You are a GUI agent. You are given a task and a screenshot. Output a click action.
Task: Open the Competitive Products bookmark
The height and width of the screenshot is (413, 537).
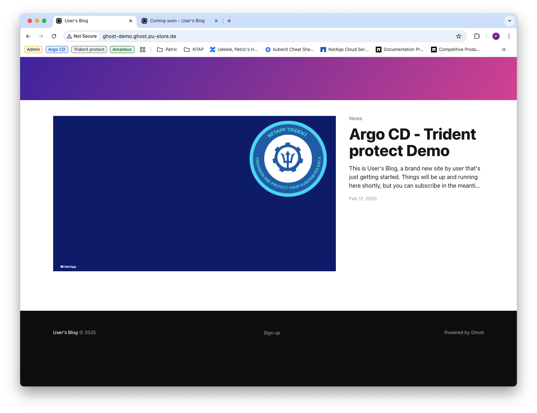[x=455, y=50]
